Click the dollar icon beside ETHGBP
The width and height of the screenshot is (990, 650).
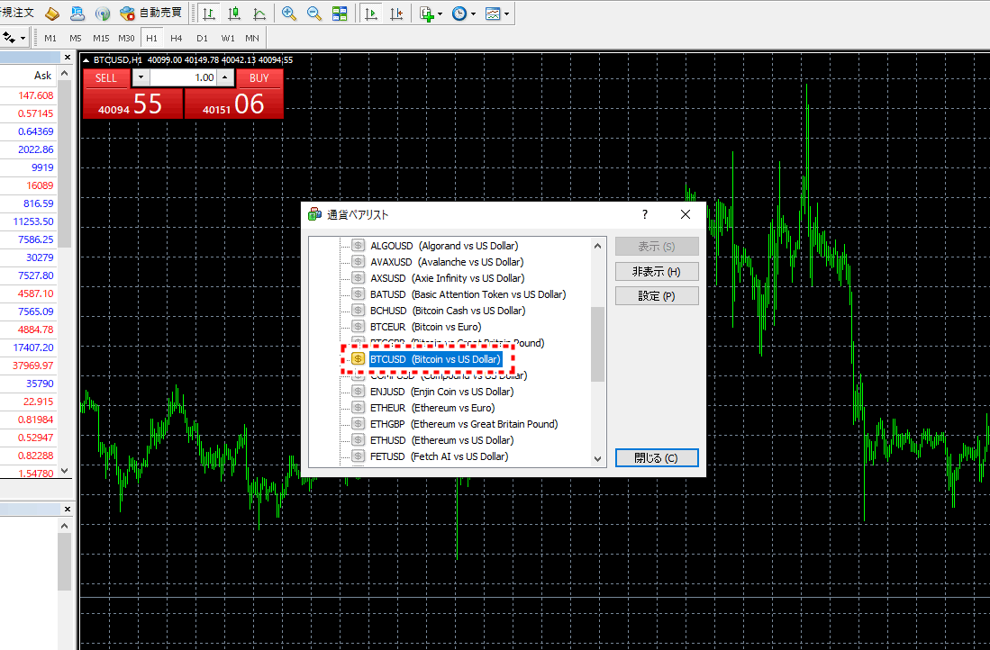tap(358, 424)
